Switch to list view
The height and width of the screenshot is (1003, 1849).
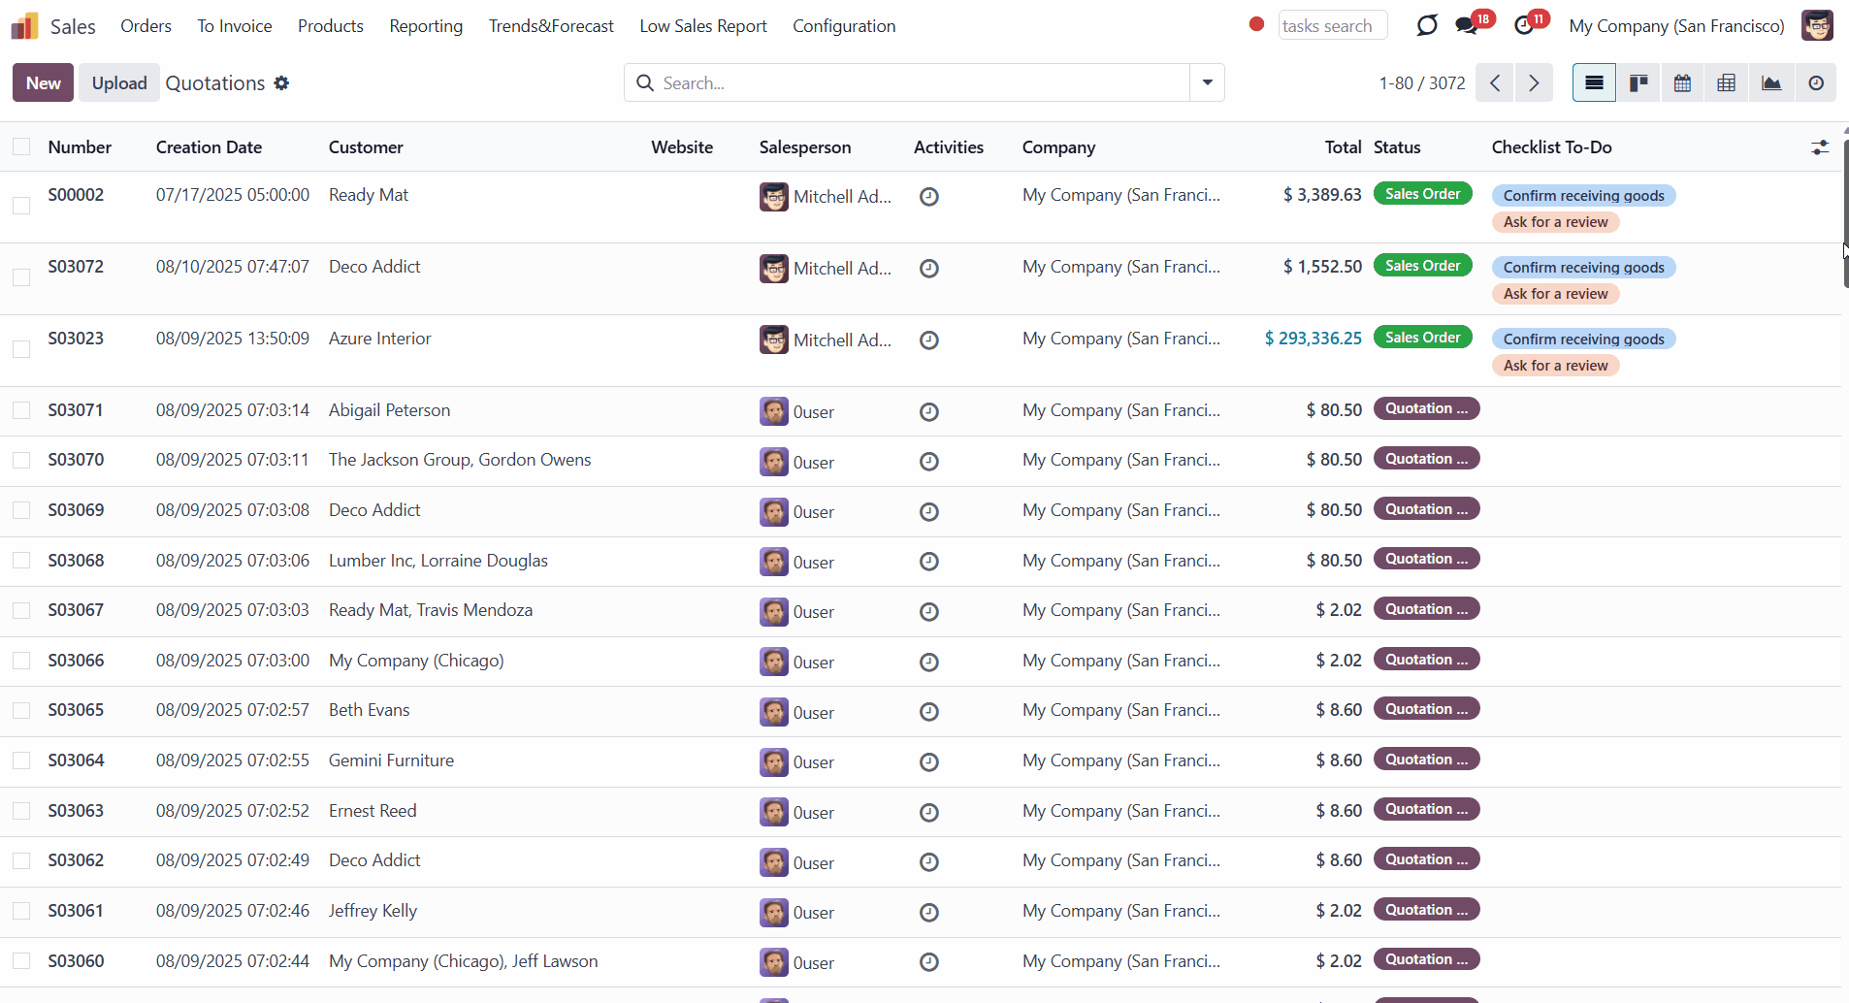click(1594, 83)
